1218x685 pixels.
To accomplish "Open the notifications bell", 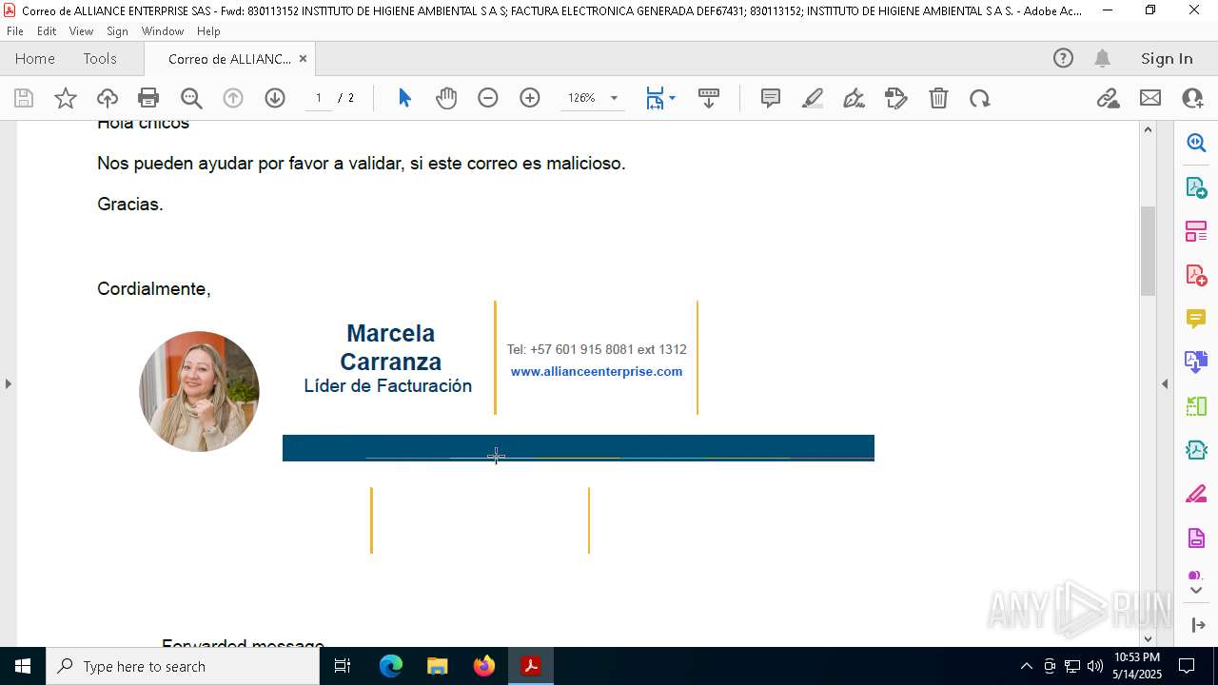I will [1102, 58].
